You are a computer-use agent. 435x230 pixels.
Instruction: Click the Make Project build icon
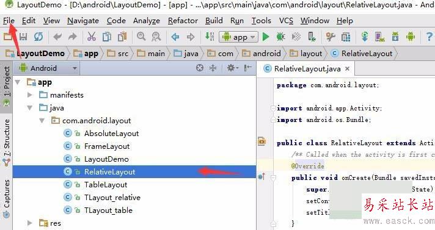coord(210,37)
